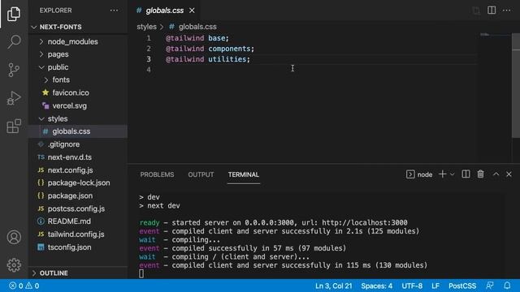The image size is (520, 292).
Task: Open notifications bell in status bar
Action: (507, 286)
